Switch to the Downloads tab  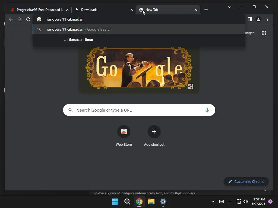pyautogui.click(x=104, y=10)
